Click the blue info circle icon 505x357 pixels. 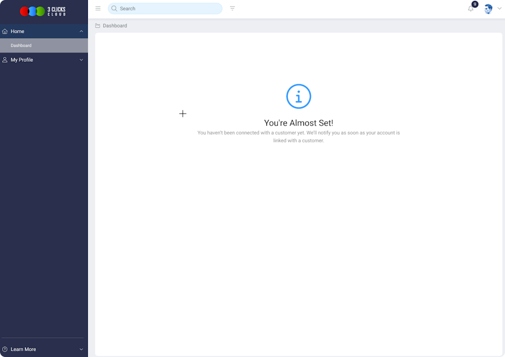pos(299,96)
